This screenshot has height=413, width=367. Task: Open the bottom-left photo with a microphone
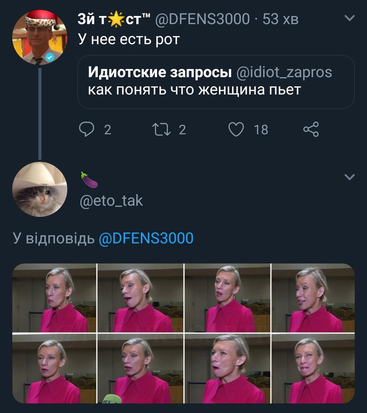pyautogui.click(x=141, y=368)
